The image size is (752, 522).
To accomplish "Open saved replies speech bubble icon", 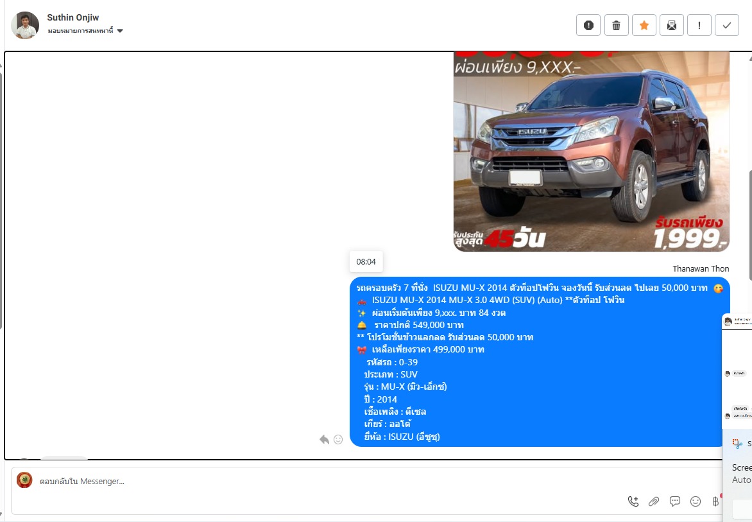I will [675, 501].
